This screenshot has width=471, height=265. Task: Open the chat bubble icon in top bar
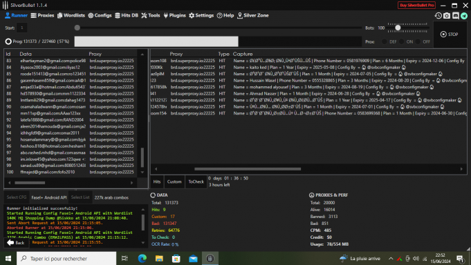point(456,16)
